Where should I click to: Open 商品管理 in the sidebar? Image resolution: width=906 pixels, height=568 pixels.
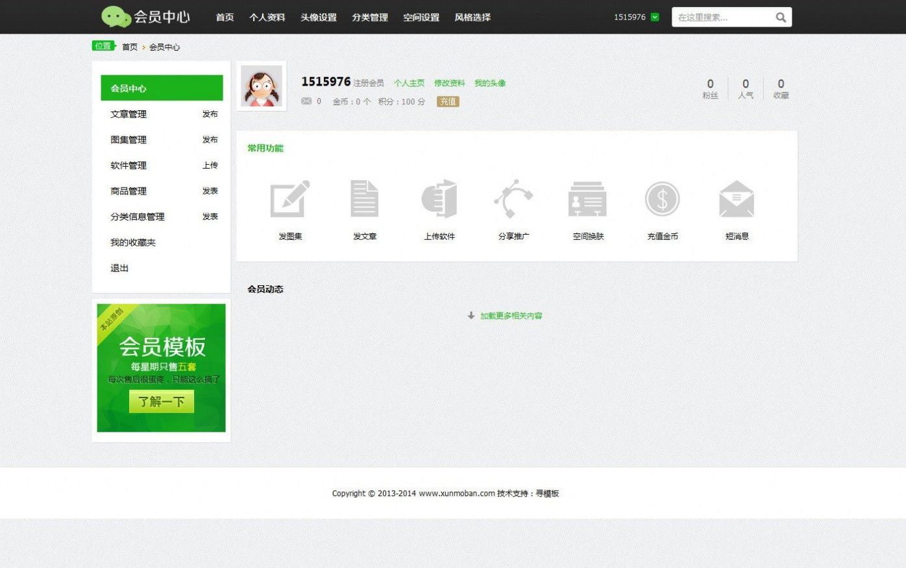(x=129, y=191)
